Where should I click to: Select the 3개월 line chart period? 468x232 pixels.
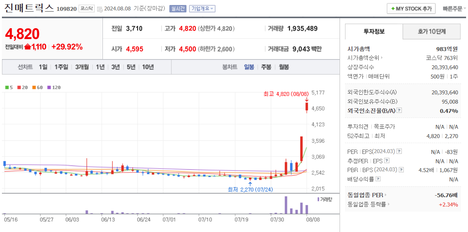click(83, 67)
